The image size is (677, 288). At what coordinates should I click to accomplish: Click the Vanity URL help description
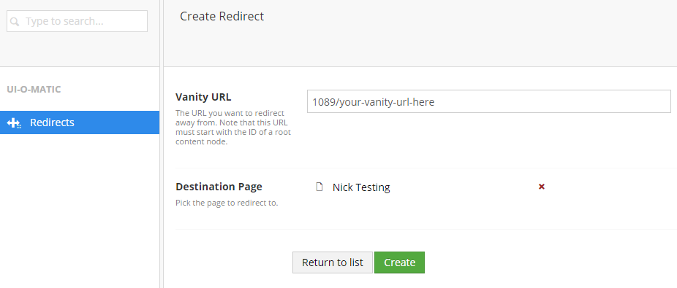click(x=233, y=128)
